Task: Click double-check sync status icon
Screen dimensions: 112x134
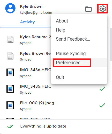Action: coord(10,126)
